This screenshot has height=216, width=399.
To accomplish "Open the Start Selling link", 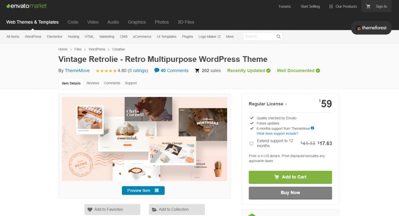I will [x=310, y=6].
